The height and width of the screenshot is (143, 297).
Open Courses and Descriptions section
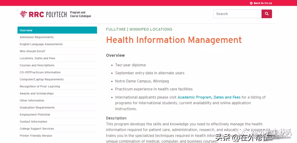(37, 65)
